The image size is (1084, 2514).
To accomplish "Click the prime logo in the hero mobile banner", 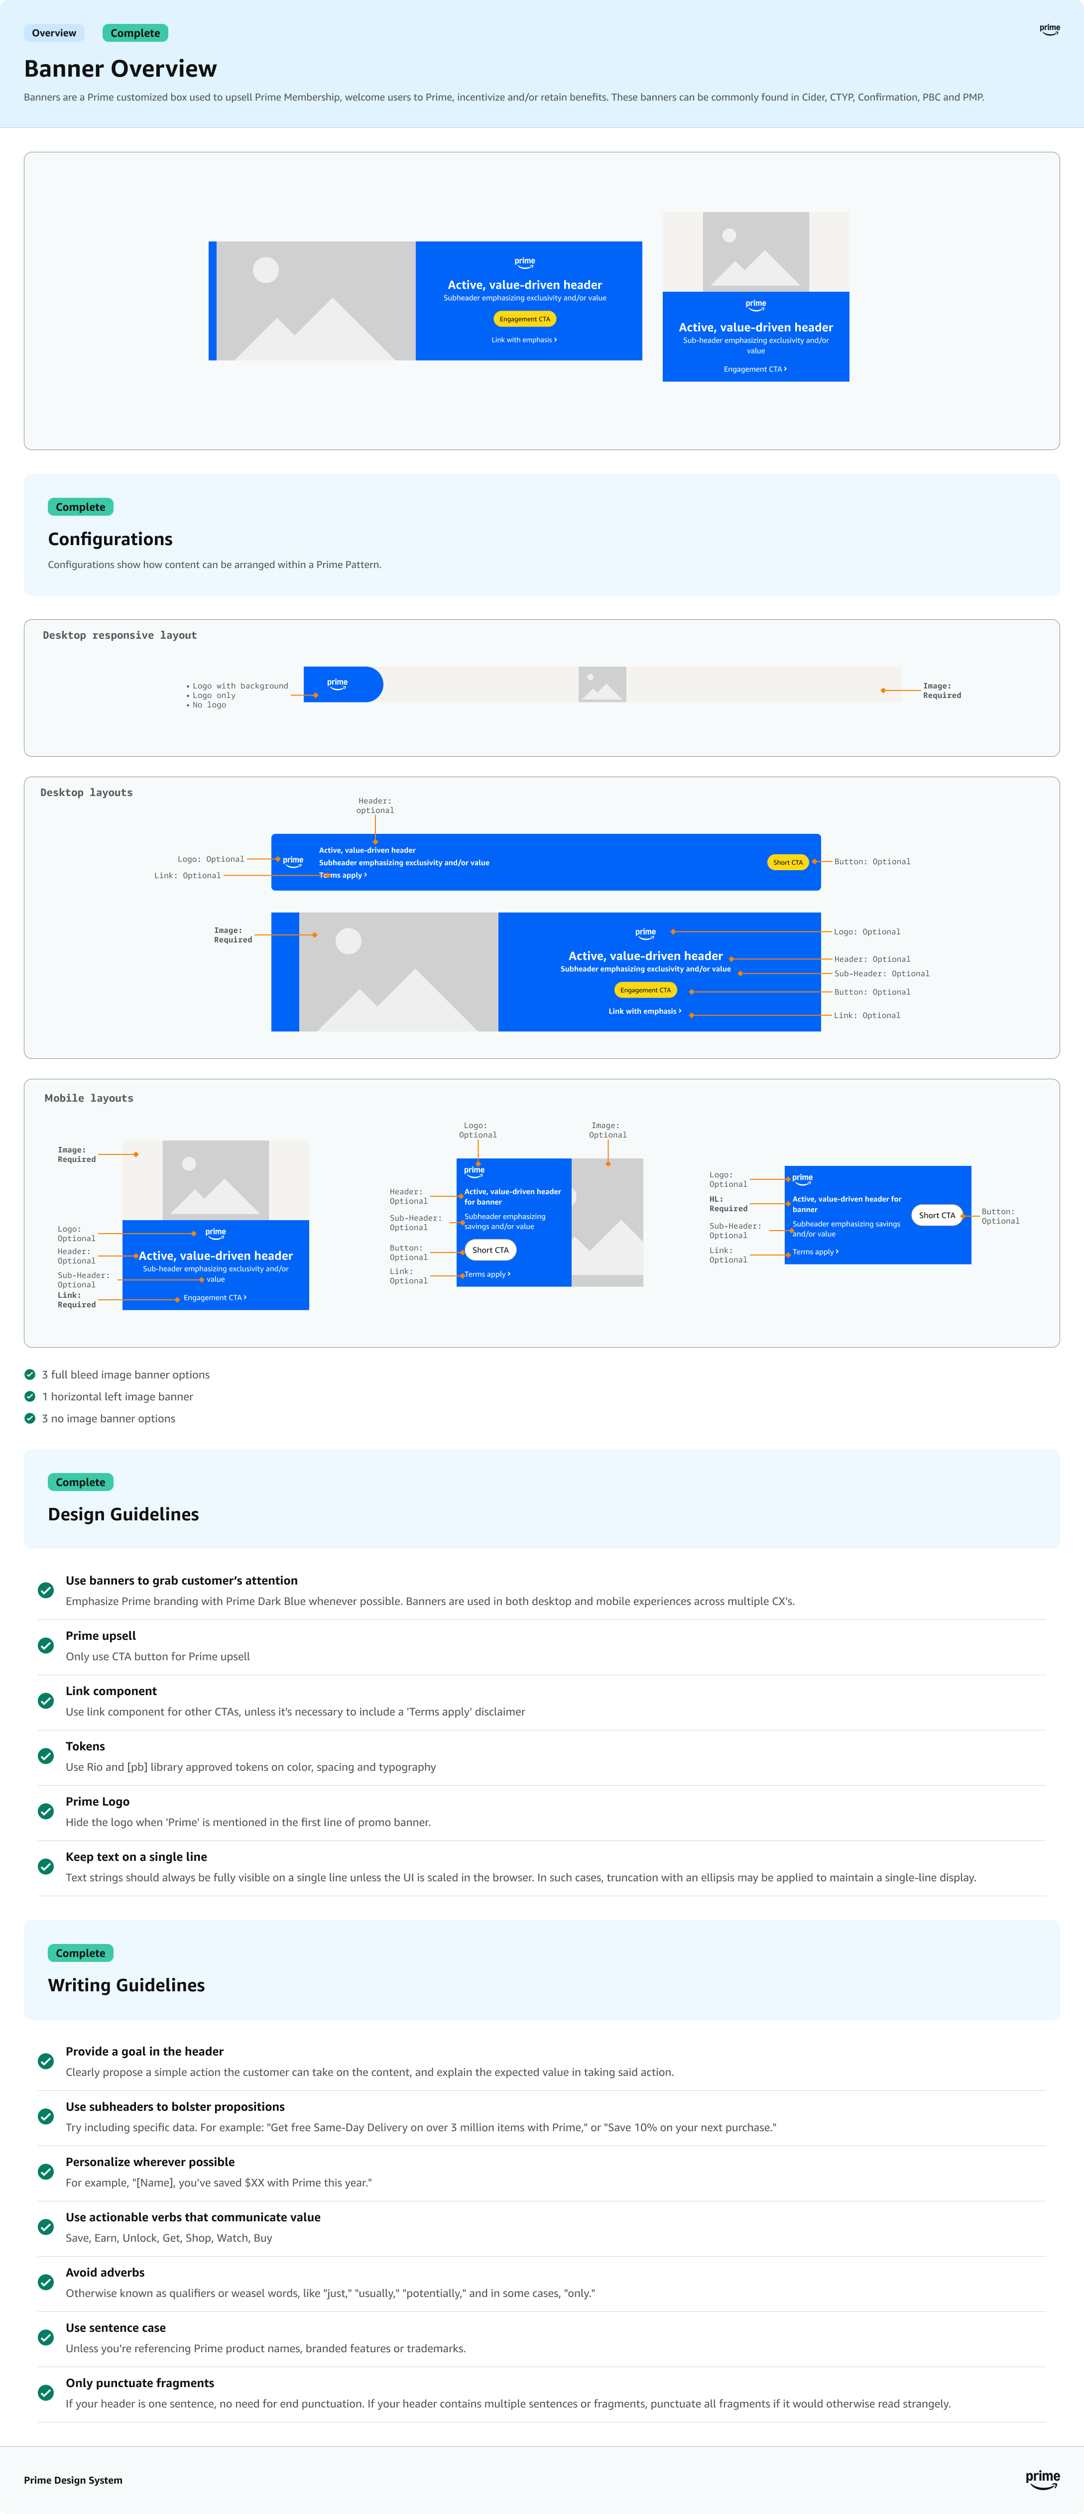I will (x=756, y=305).
